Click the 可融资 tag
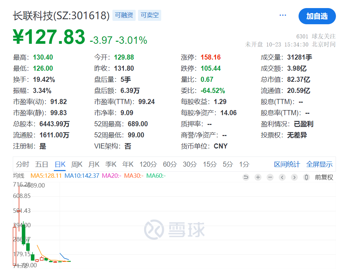The height and width of the screenshot is (269, 344). point(124,15)
